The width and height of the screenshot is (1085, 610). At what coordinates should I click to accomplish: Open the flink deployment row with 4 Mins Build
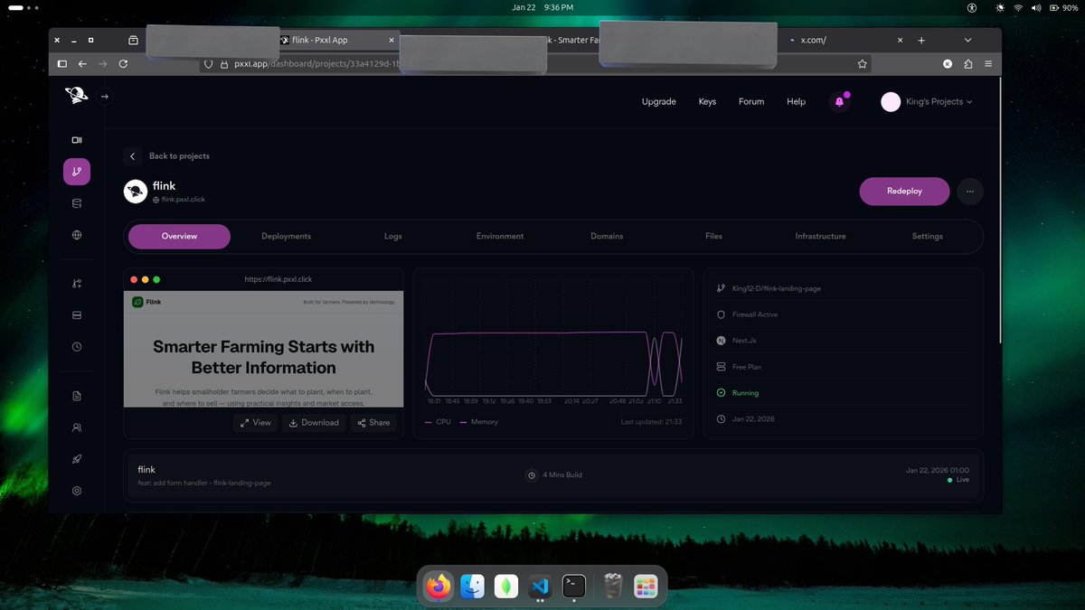point(553,474)
